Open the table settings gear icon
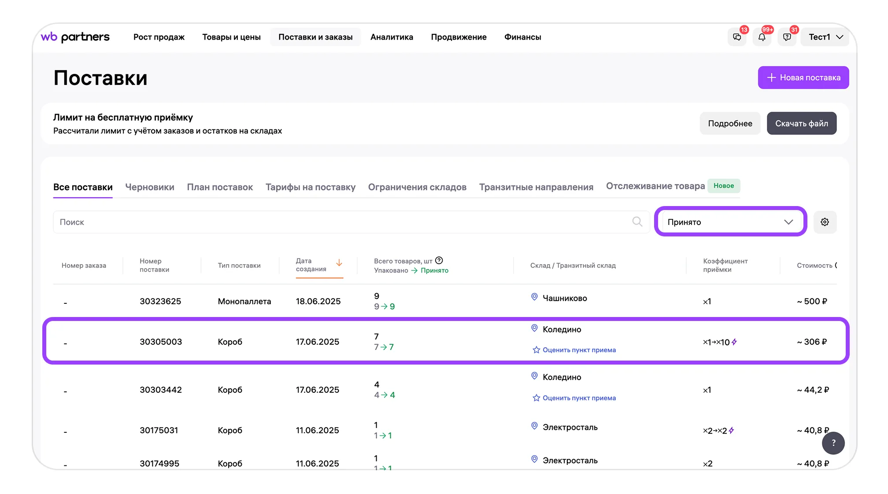 point(825,222)
